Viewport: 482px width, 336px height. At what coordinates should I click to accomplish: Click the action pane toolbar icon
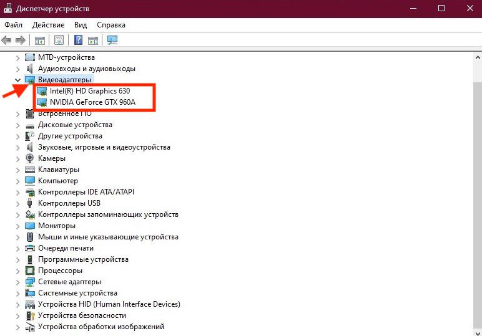tap(93, 40)
